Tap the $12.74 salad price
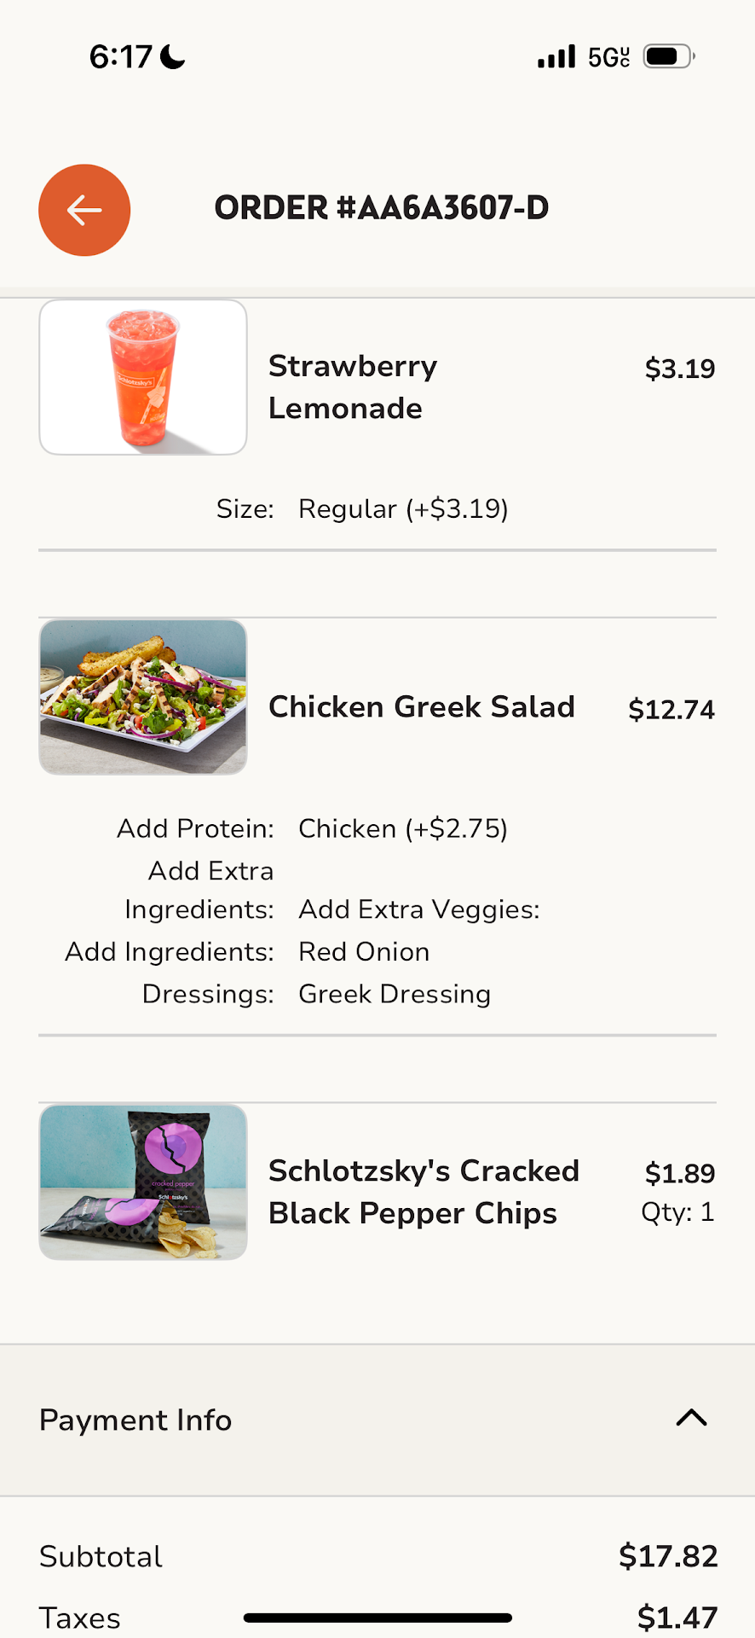The width and height of the screenshot is (755, 1638). [671, 710]
